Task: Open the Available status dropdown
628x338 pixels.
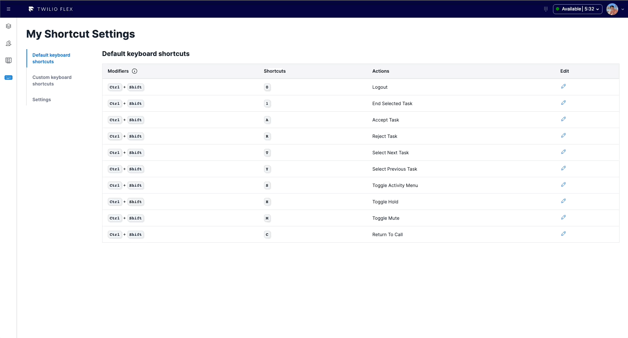Action: pyautogui.click(x=578, y=9)
